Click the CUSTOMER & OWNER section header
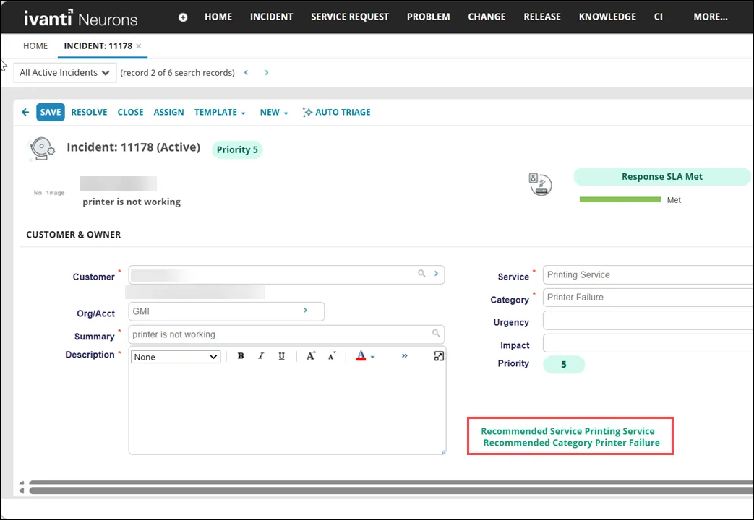 click(74, 235)
